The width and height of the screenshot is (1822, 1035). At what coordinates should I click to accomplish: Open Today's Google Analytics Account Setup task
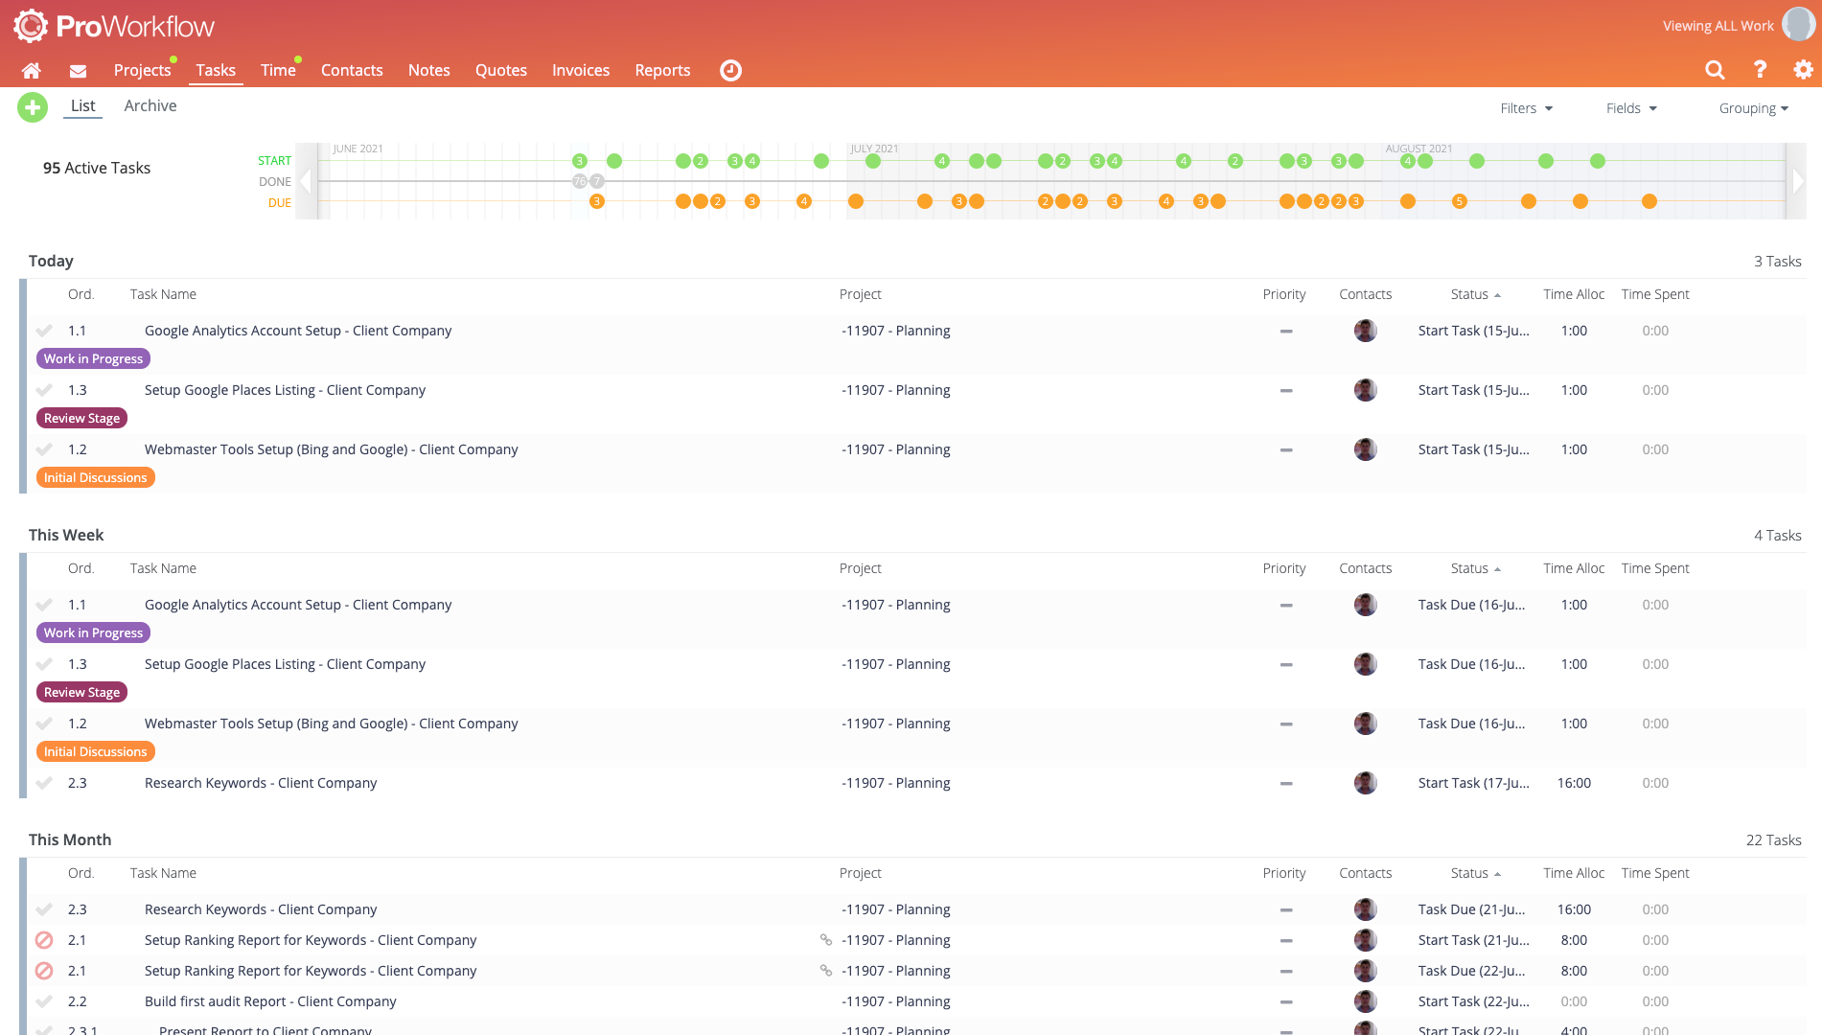click(298, 331)
